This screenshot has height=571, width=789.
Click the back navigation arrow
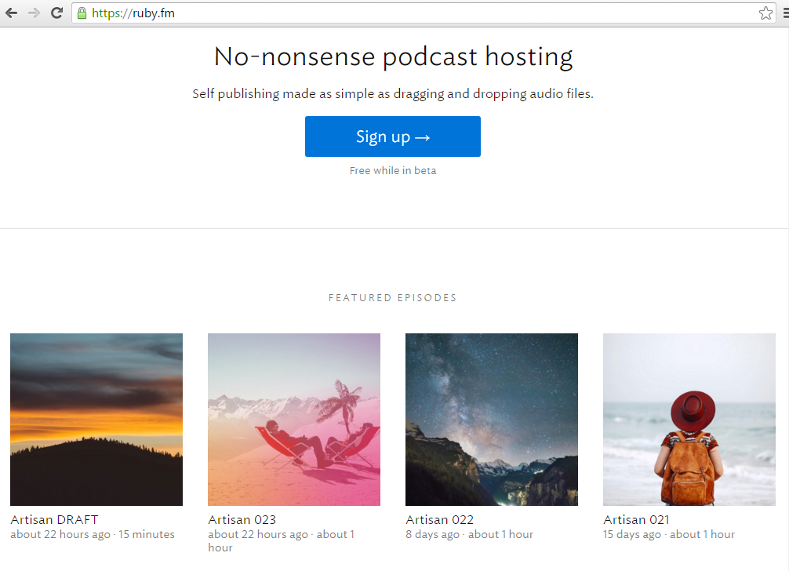tap(12, 13)
